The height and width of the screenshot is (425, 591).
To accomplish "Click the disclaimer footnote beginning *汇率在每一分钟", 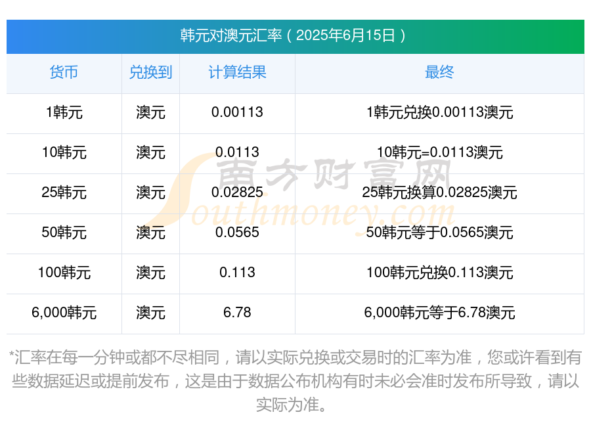I will click(x=295, y=381).
